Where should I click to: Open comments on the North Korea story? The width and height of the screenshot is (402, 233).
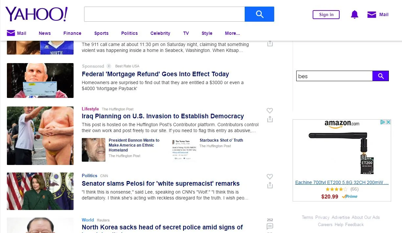tap(270, 226)
